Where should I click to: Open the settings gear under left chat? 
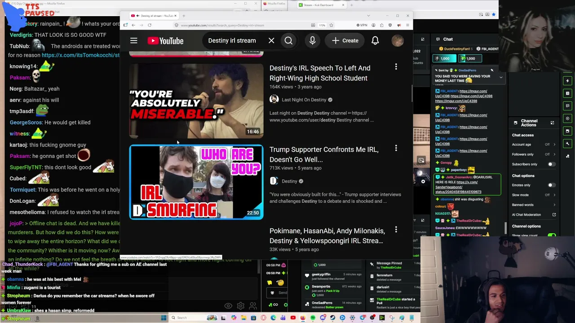241,306
